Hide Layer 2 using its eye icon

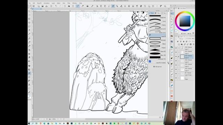click(176, 52)
